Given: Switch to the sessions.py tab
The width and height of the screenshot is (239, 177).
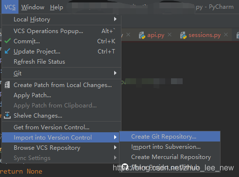Looking at the screenshot, I should 205,35.
